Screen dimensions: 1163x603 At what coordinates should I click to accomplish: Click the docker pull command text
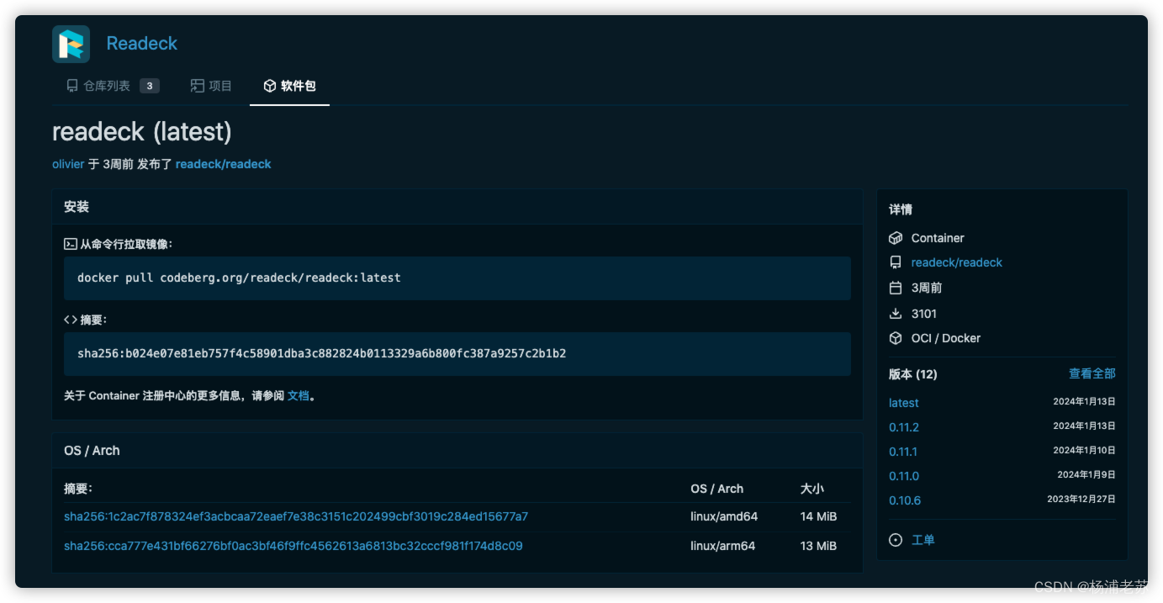pos(239,278)
